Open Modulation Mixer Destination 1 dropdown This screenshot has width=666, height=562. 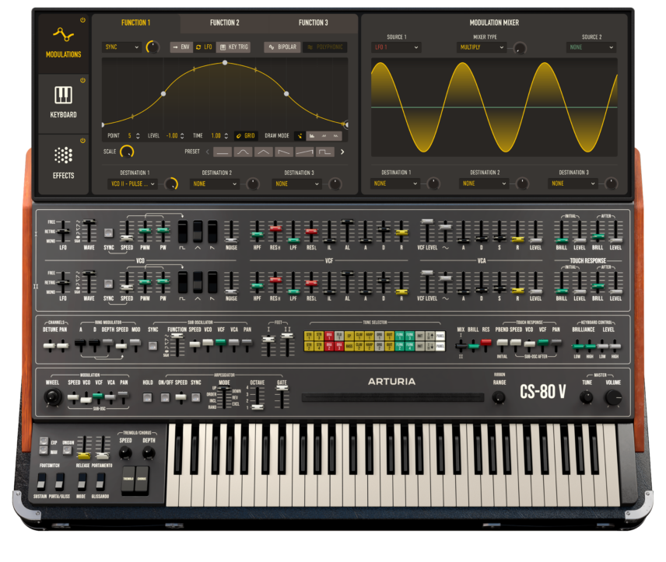point(396,183)
